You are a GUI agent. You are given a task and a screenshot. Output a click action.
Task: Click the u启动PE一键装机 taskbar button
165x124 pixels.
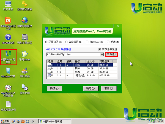pos(55,121)
